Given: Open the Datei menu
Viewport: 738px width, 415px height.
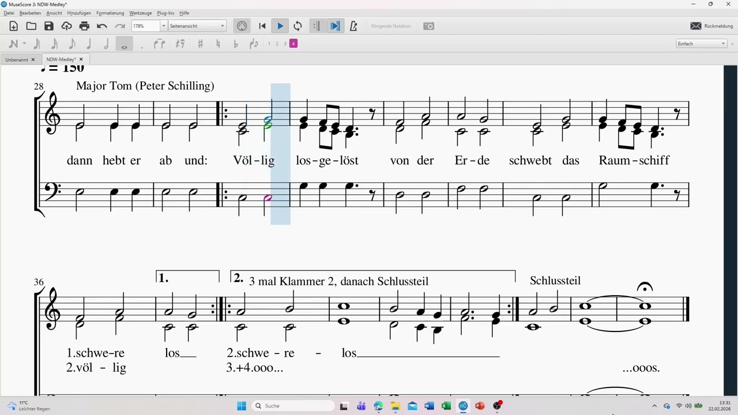Looking at the screenshot, I should [x=9, y=13].
